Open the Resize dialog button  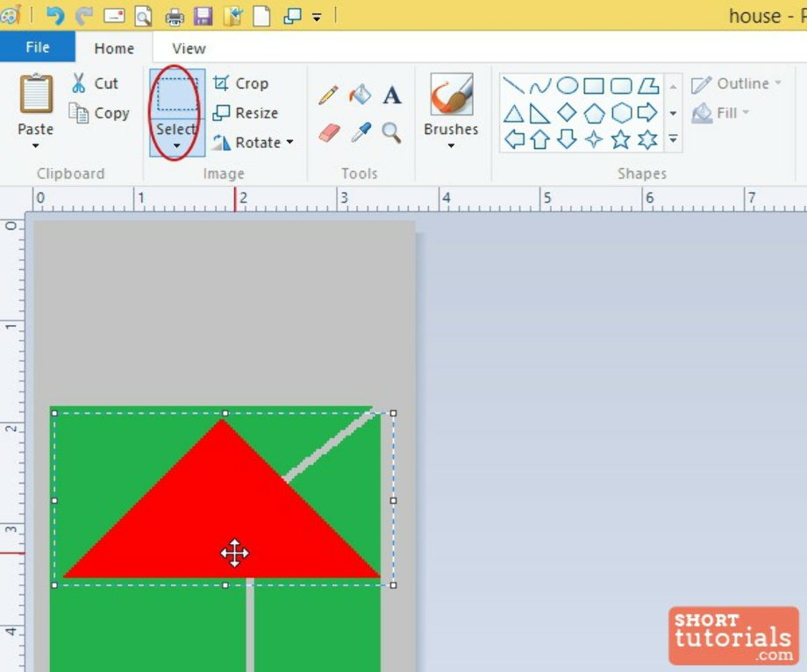[246, 113]
